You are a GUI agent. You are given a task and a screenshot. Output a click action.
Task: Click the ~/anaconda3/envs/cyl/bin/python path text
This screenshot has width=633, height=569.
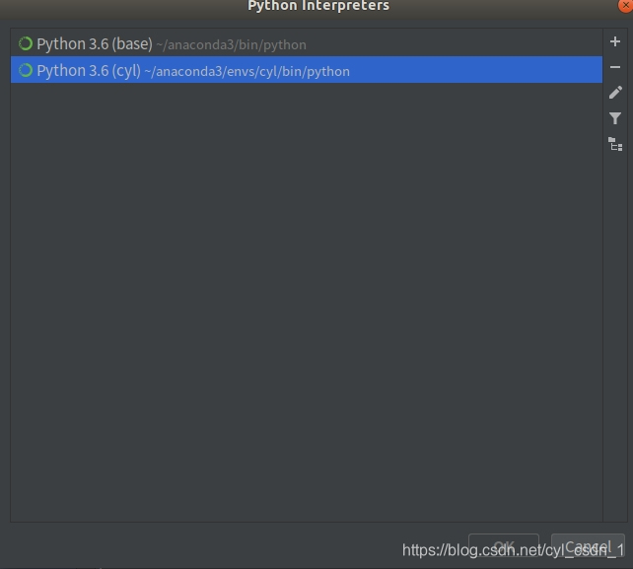coord(247,71)
